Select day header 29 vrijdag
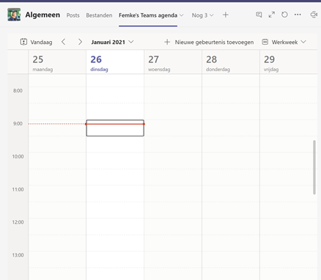321x280 pixels. click(x=288, y=62)
